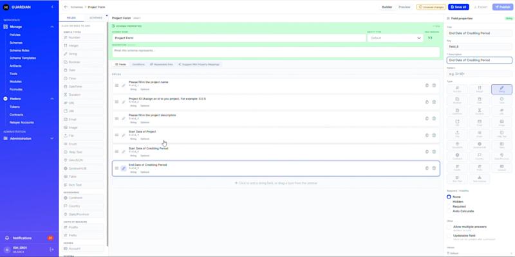Enable Updatable field checkbox
The image size is (515, 257).
449,236
